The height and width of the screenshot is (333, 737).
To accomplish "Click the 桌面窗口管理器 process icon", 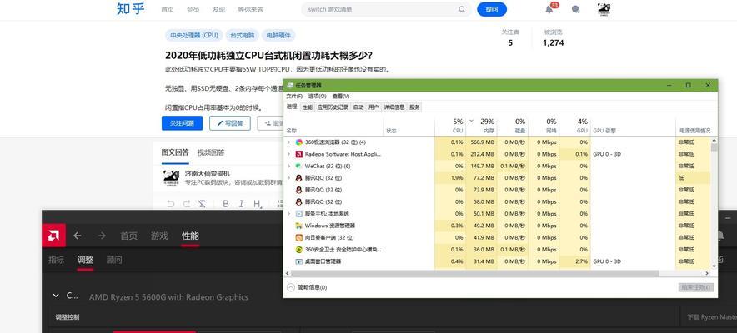I will tap(299, 261).
